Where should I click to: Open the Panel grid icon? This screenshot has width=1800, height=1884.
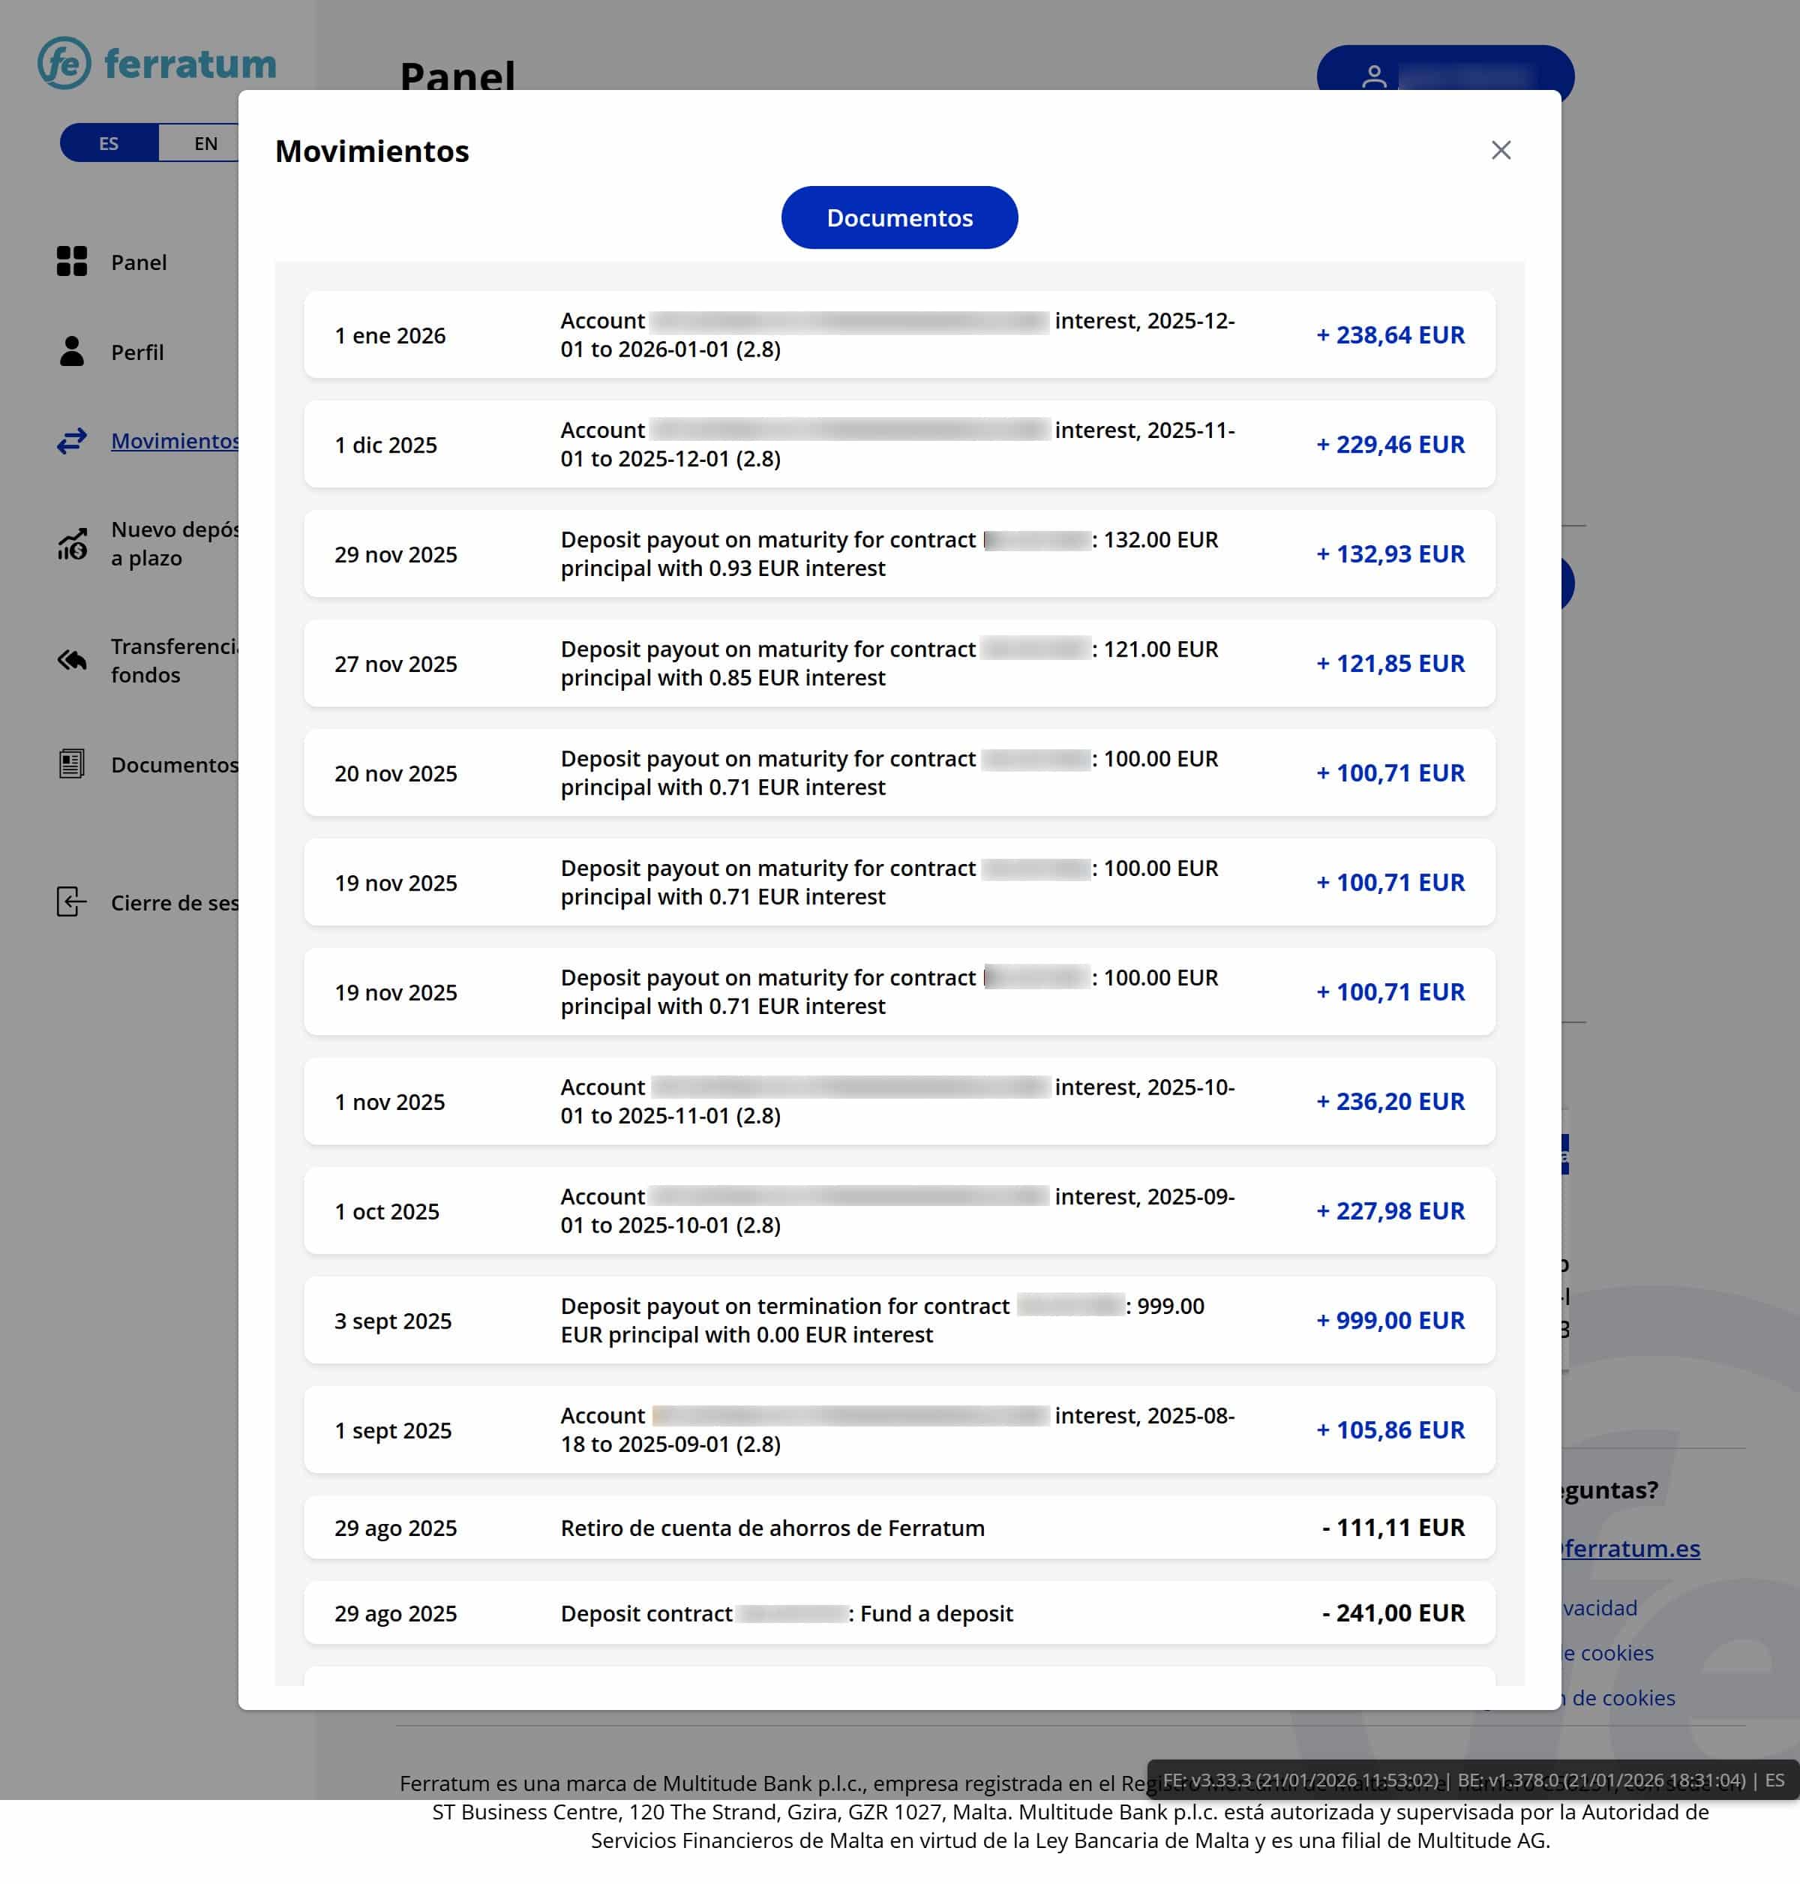(72, 261)
